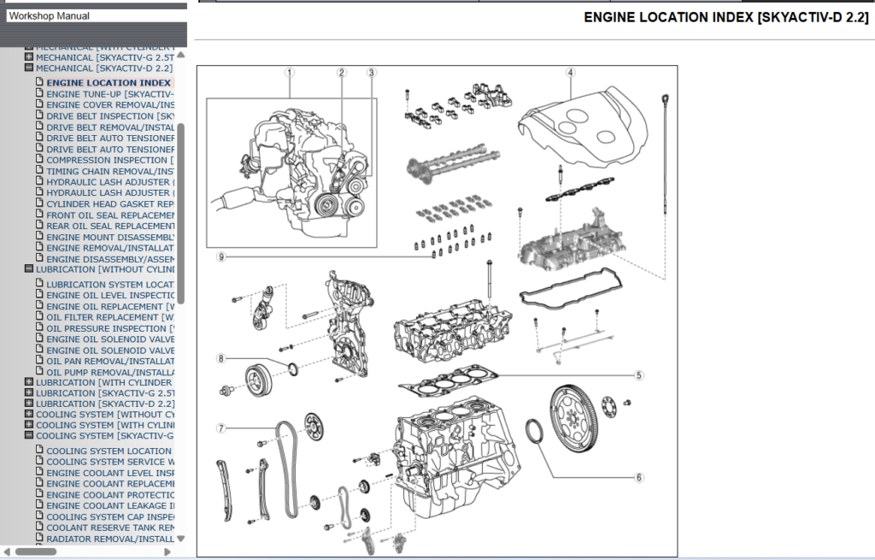This screenshot has width=875, height=560.
Task: Collapse COOLING SYSTEM [SKYACTIV-G section
Action: coord(29,435)
